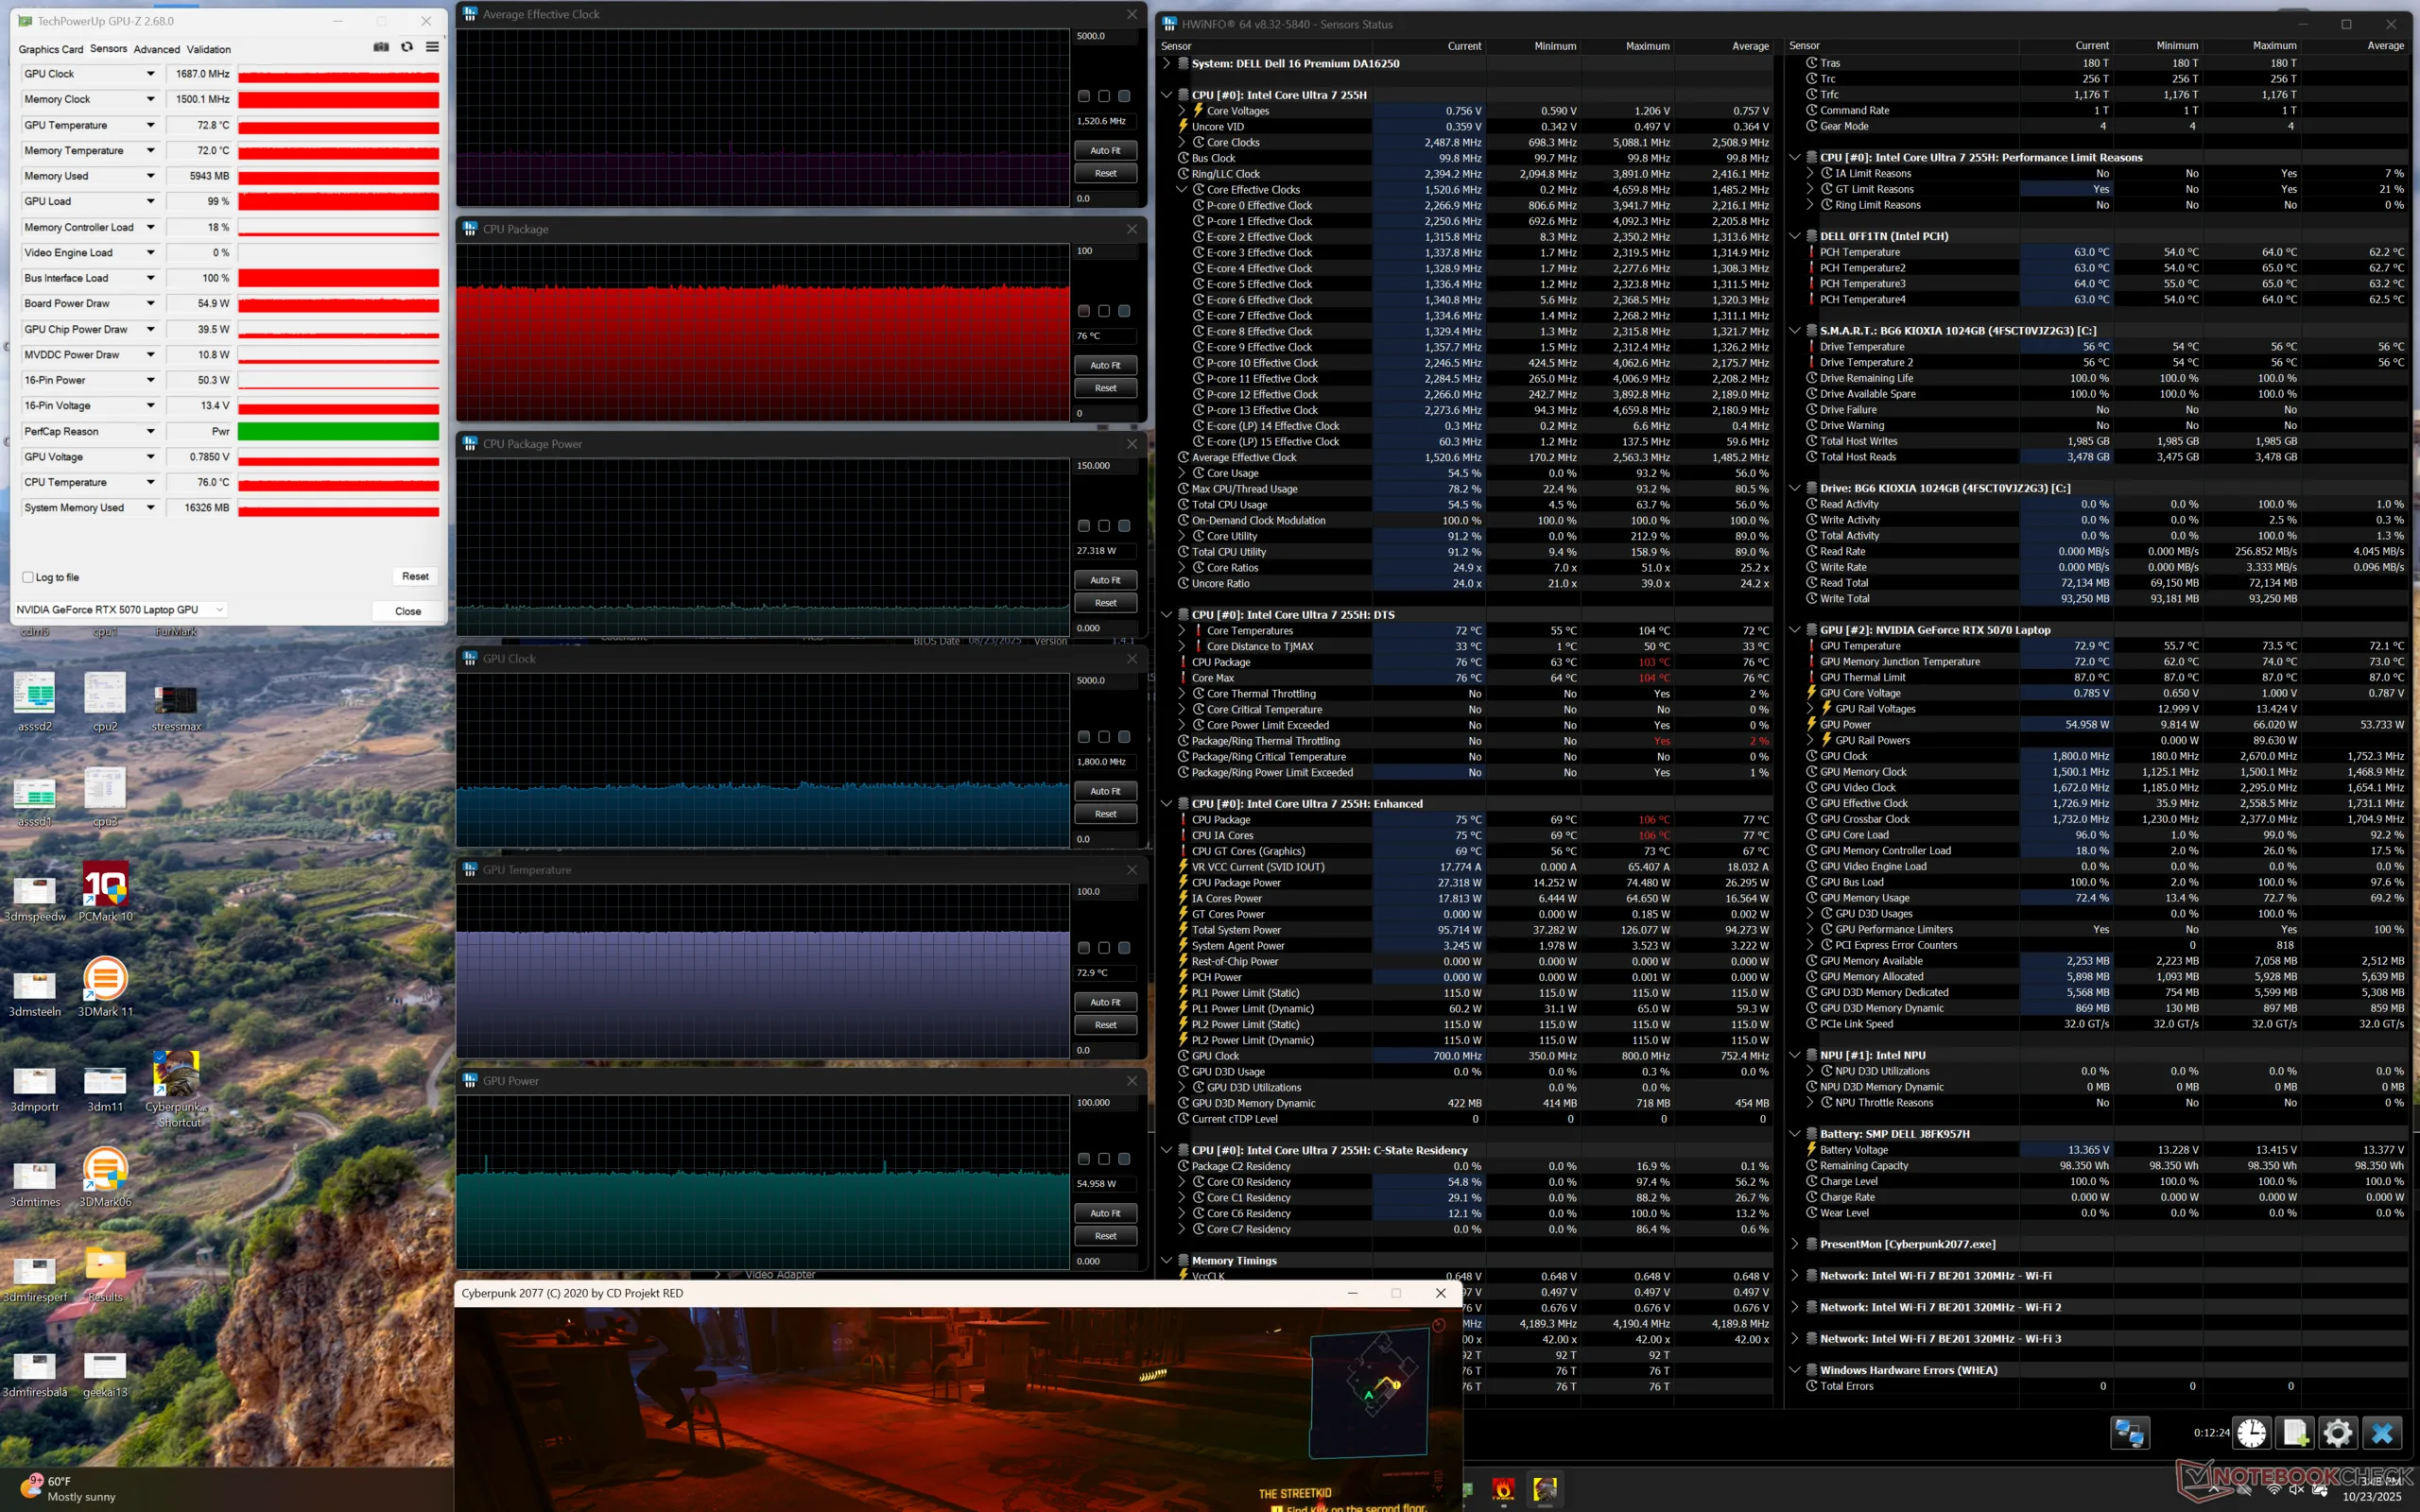This screenshot has height=1512, width=2420.
Task: Open the NVIDIA GeForce RTX 5070 selector
Action: click(120, 610)
